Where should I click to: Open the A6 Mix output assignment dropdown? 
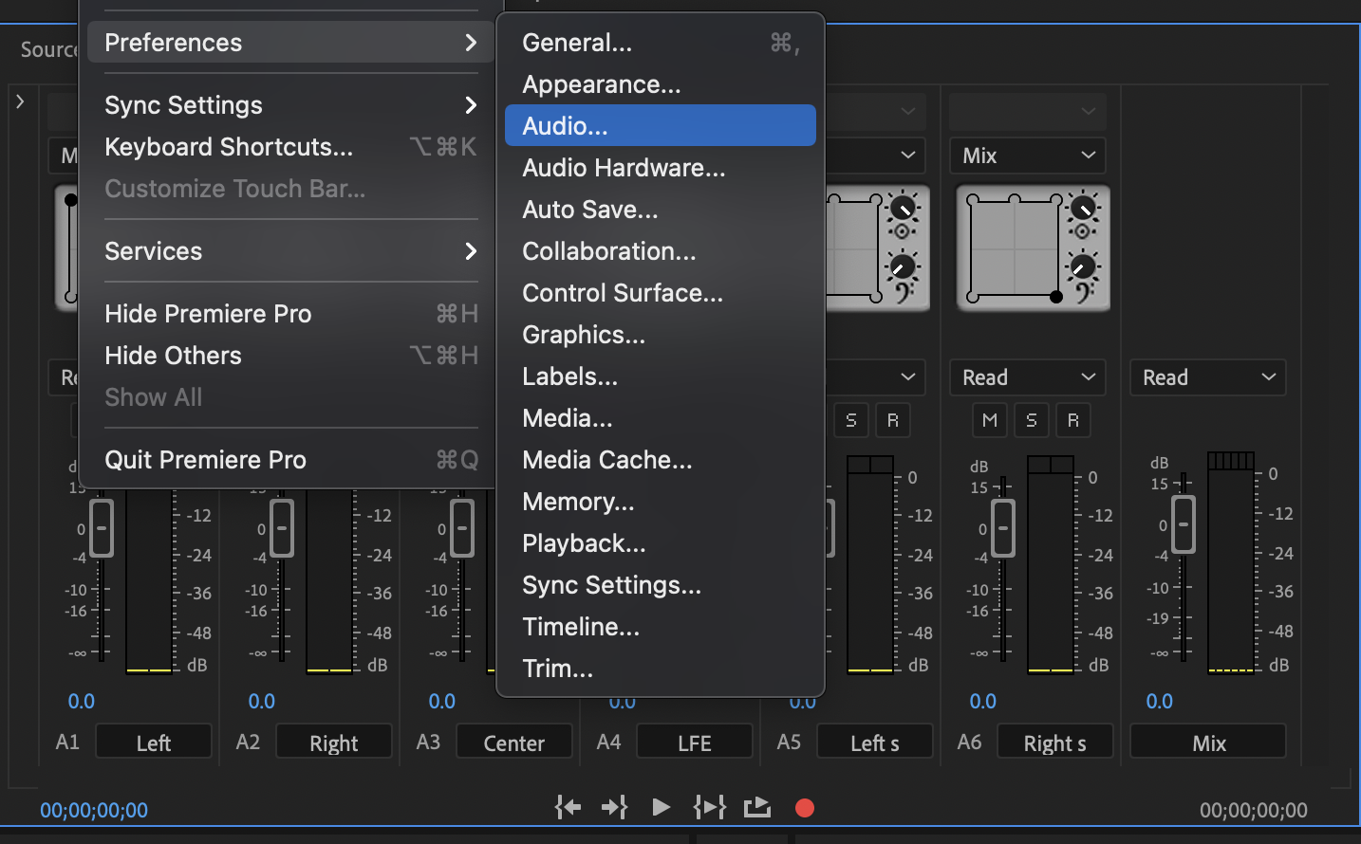[1028, 156]
